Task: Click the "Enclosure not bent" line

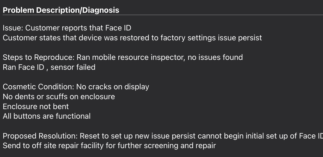Action: click(x=36, y=106)
